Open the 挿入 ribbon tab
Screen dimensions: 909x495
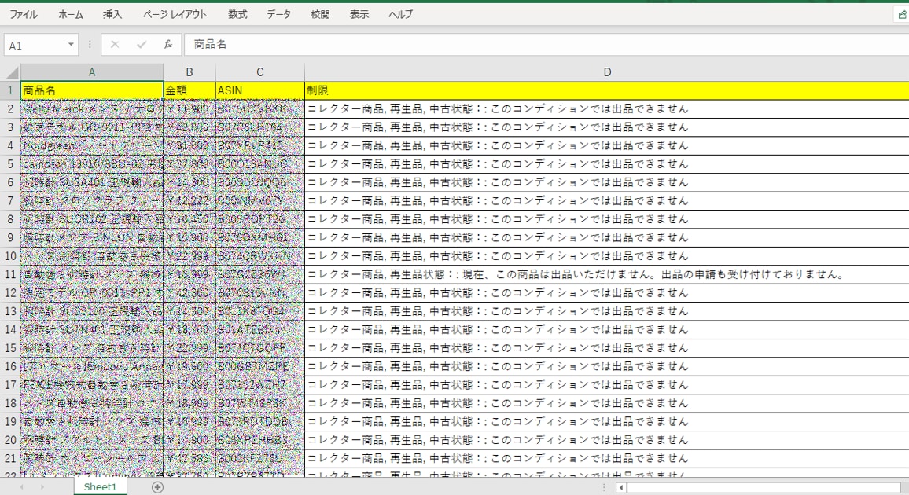112,14
